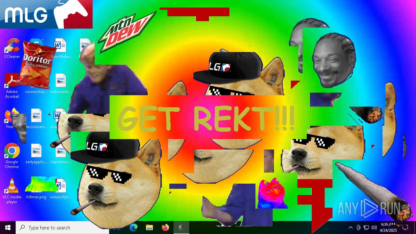The image size is (416, 234).
Task: Launch Google Chrome from the desktop
Action: point(12,156)
